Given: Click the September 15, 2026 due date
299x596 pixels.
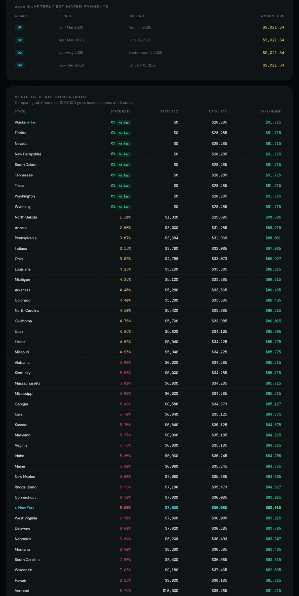Looking at the screenshot, I should [145, 53].
